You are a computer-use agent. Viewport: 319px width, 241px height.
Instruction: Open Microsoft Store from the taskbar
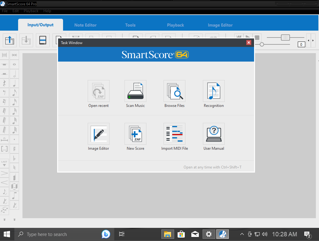click(181, 234)
